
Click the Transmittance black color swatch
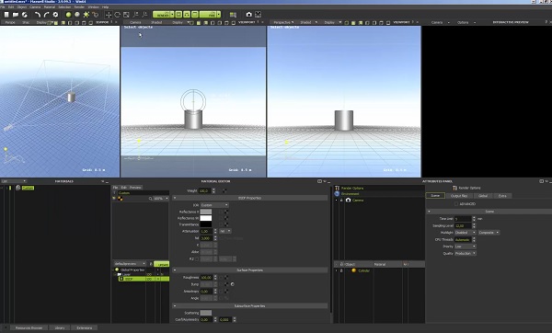[x=206, y=224]
